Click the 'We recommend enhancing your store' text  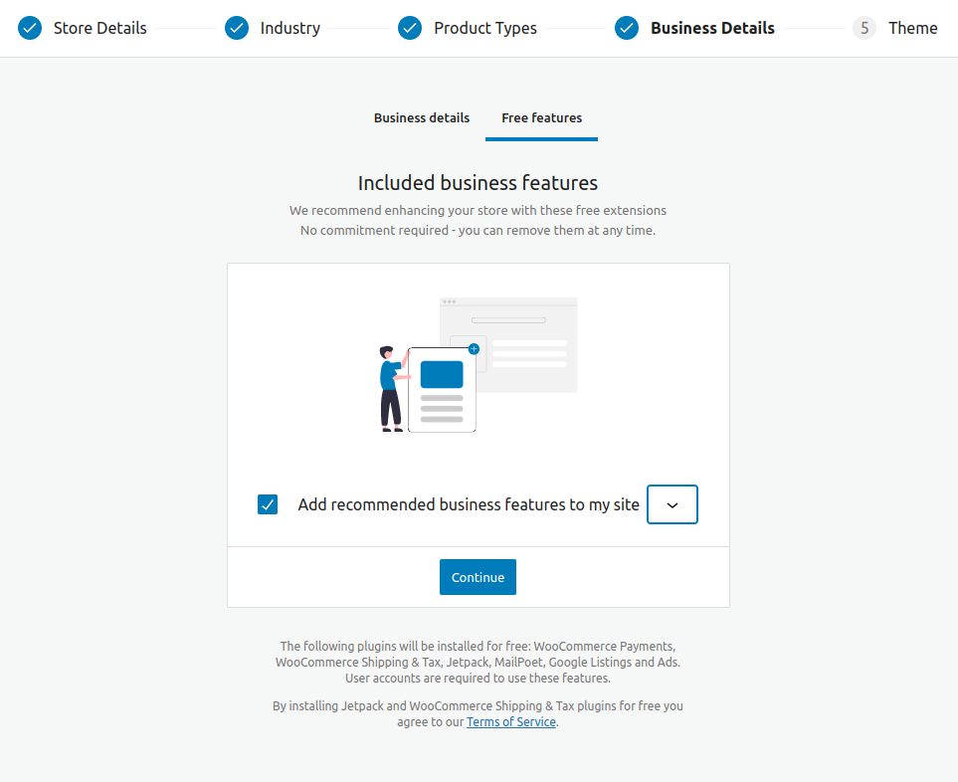pyautogui.click(x=478, y=210)
